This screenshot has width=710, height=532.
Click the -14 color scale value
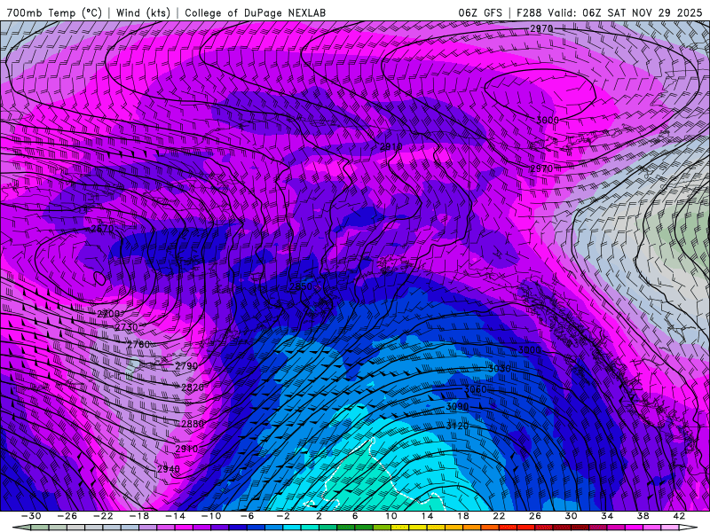175,516
